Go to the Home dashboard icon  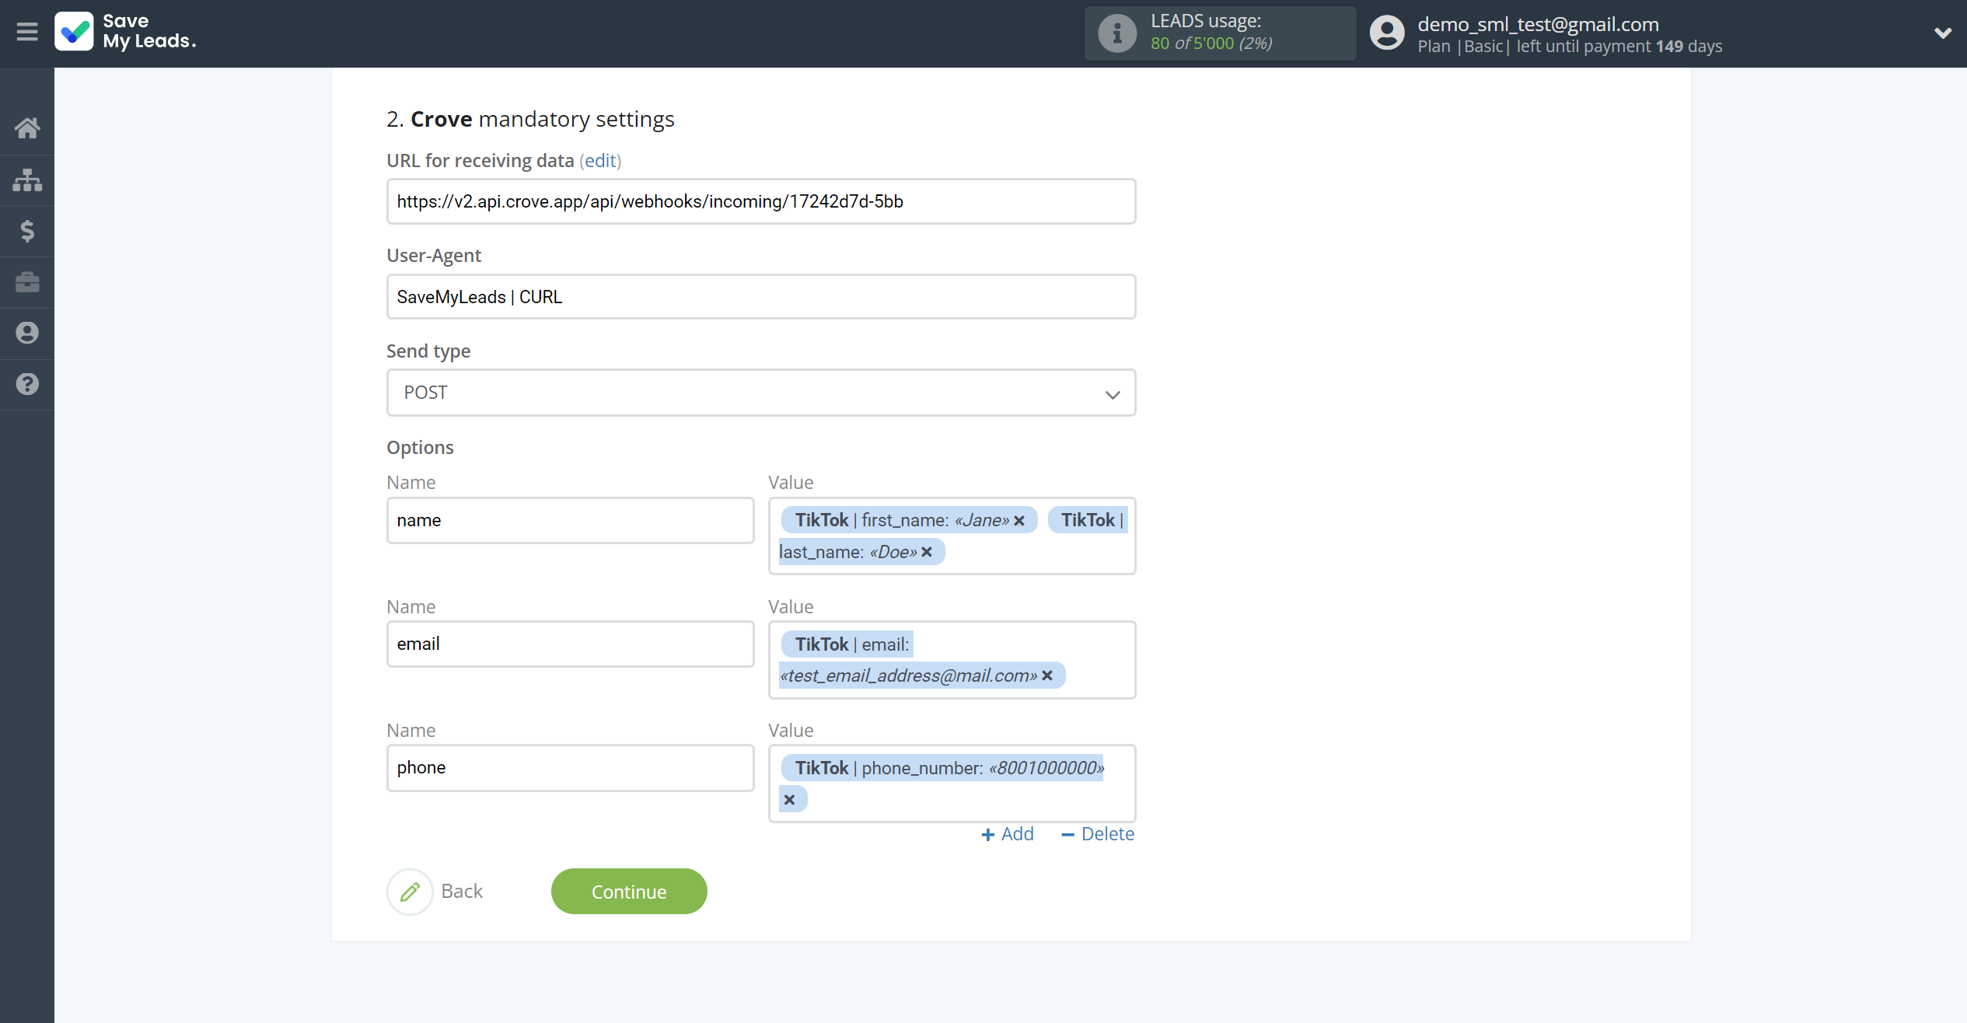tap(27, 128)
